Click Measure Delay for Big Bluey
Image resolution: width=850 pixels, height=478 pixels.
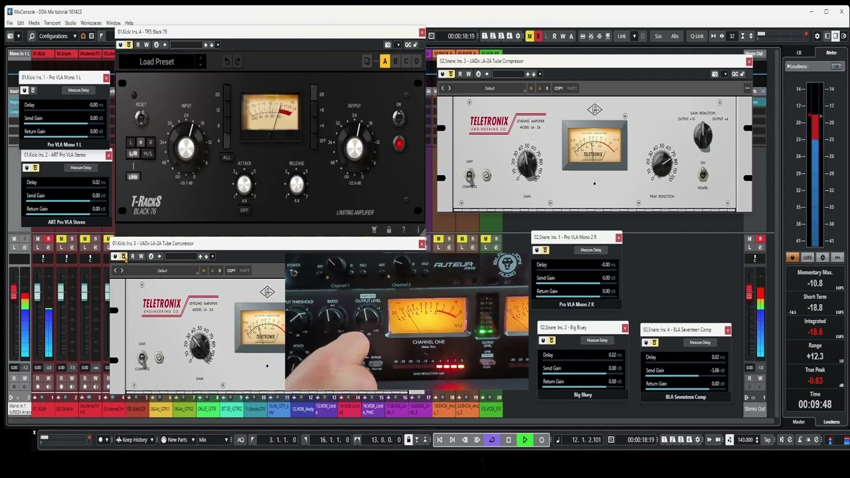point(596,341)
